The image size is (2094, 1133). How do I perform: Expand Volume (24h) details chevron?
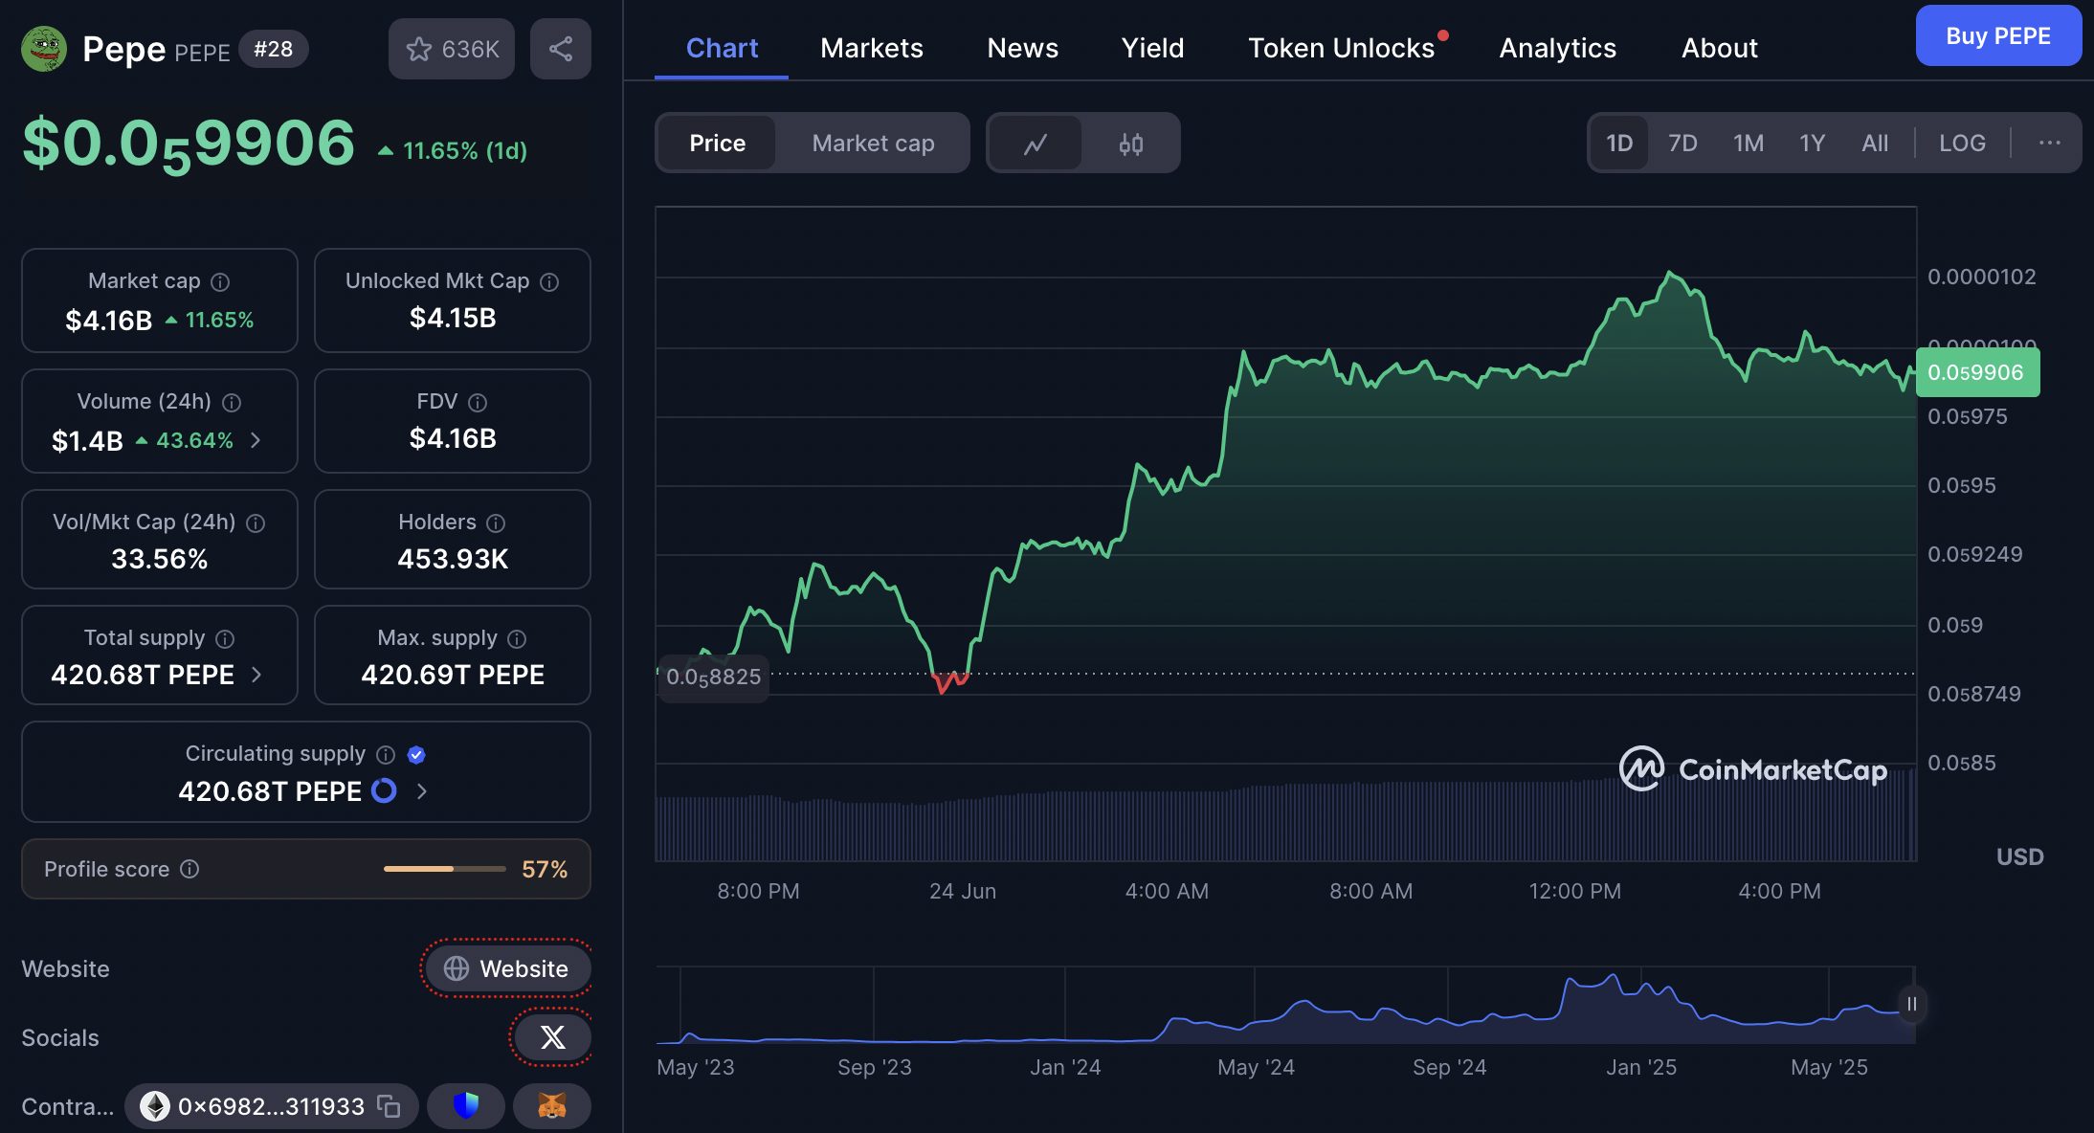256,440
